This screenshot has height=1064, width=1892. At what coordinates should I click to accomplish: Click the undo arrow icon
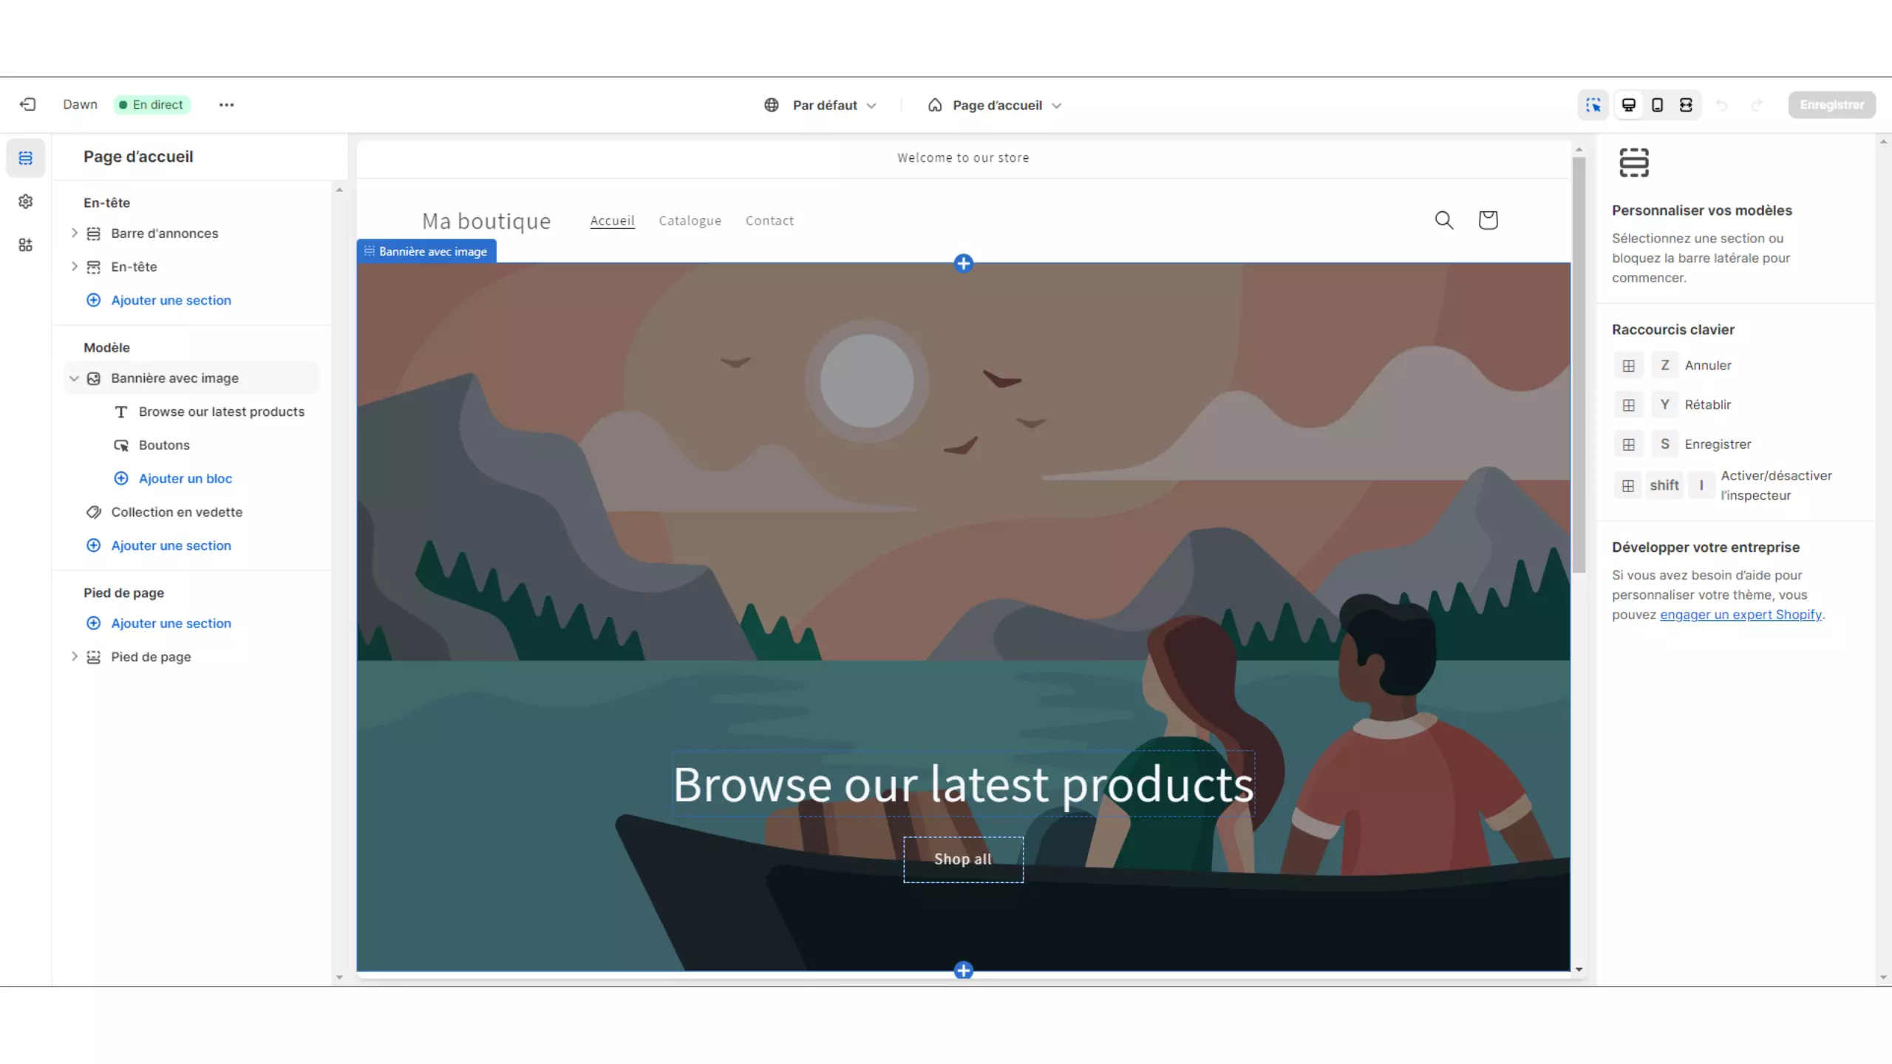click(1722, 105)
